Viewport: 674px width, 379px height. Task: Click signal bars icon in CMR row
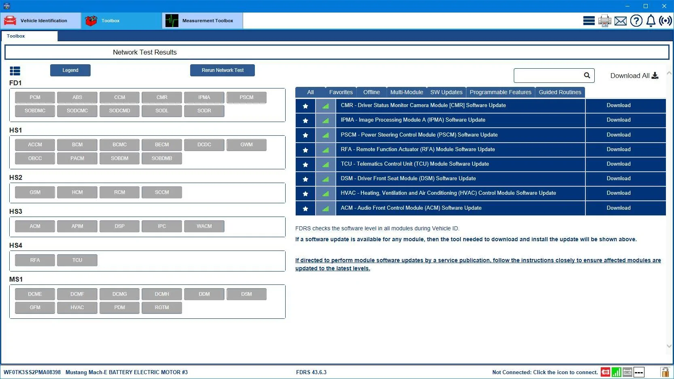pos(326,106)
